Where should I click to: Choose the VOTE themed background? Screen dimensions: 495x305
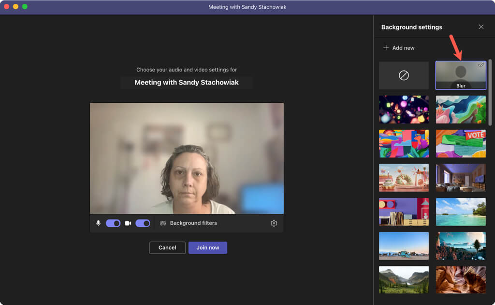pyautogui.click(x=461, y=143)
